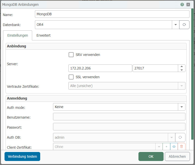
Task: Open the Auth DB dropdown arrow
Action: point(171,137)
